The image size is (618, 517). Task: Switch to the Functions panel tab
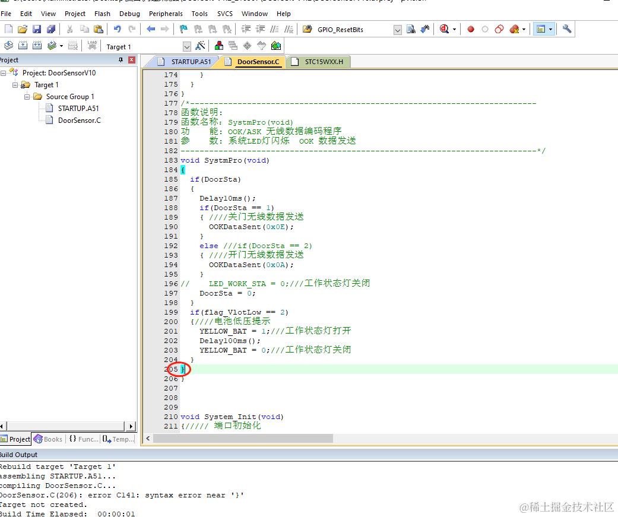tap(84, 439)
